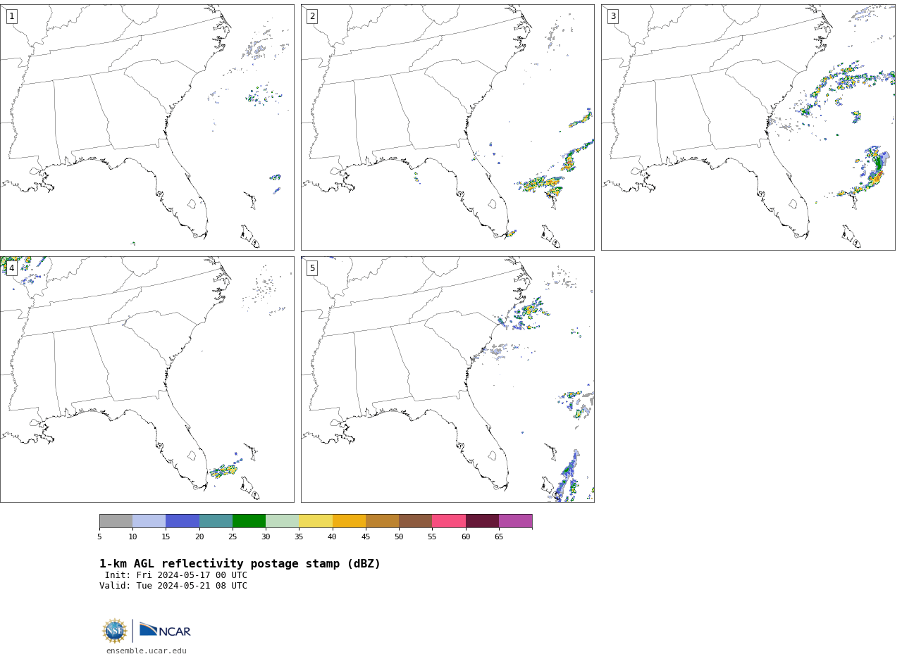Viewport: 902px width, 659px height.
Task: Open ensemble member 5 reflectivity panel
Action: coord(447,379)
